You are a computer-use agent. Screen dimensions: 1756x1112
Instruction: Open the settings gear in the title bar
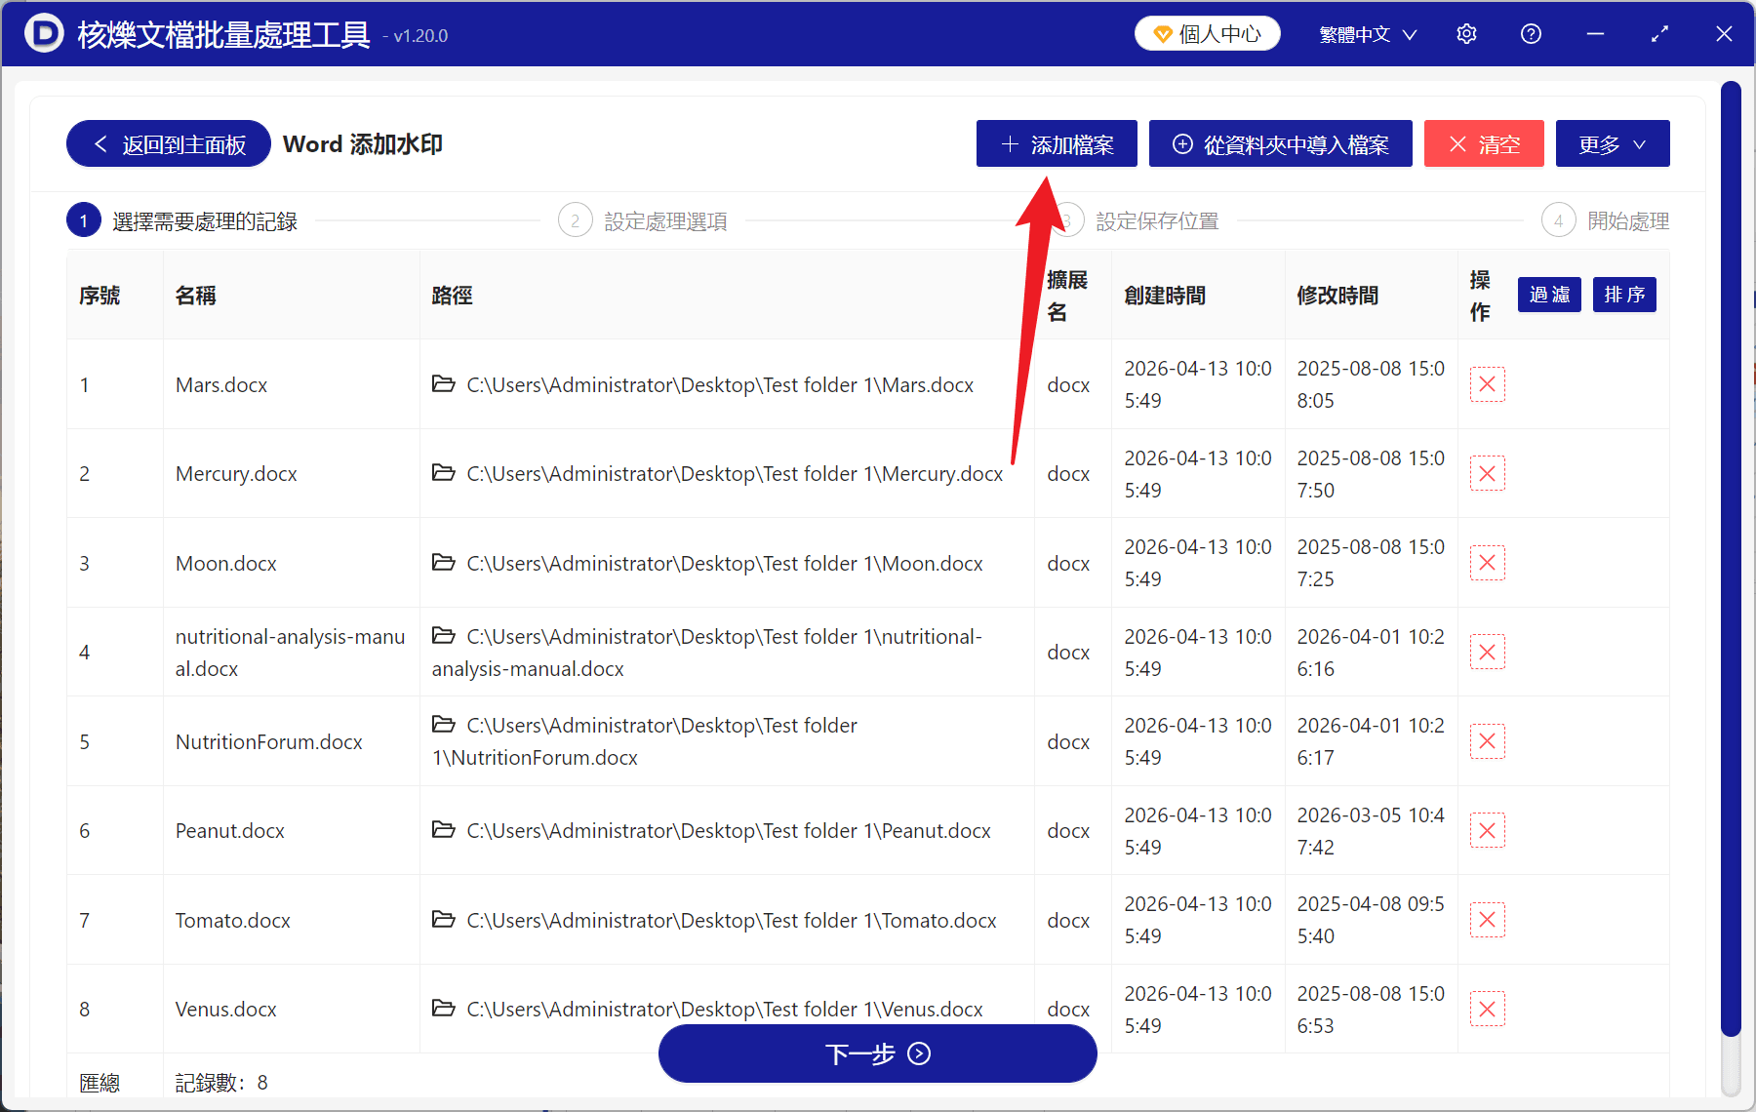click(1466, 33)
